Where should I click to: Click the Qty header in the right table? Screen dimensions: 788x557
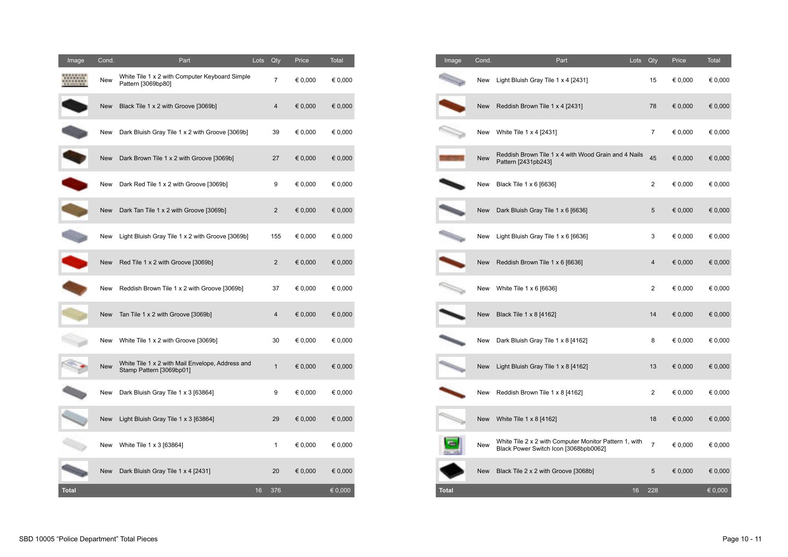click(x=653, y=60)
